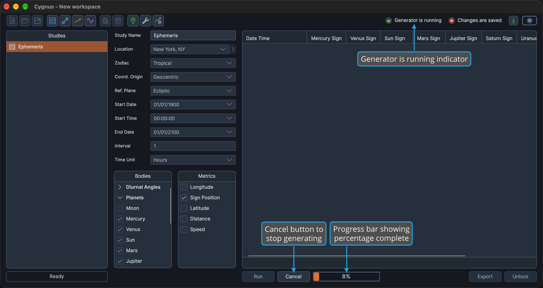Screen dimensions: 543x288
Task: Open the Location dropdown showing New York
Action: [x=190, y=49]
